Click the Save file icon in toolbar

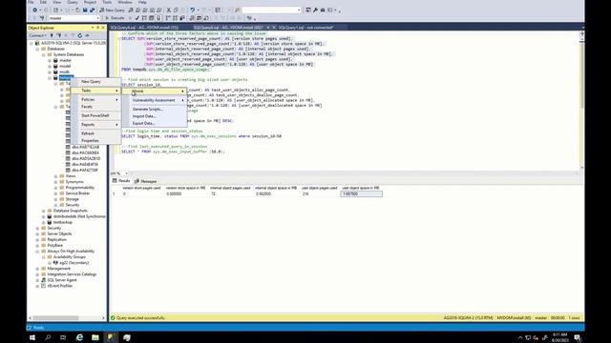[85, 10]
